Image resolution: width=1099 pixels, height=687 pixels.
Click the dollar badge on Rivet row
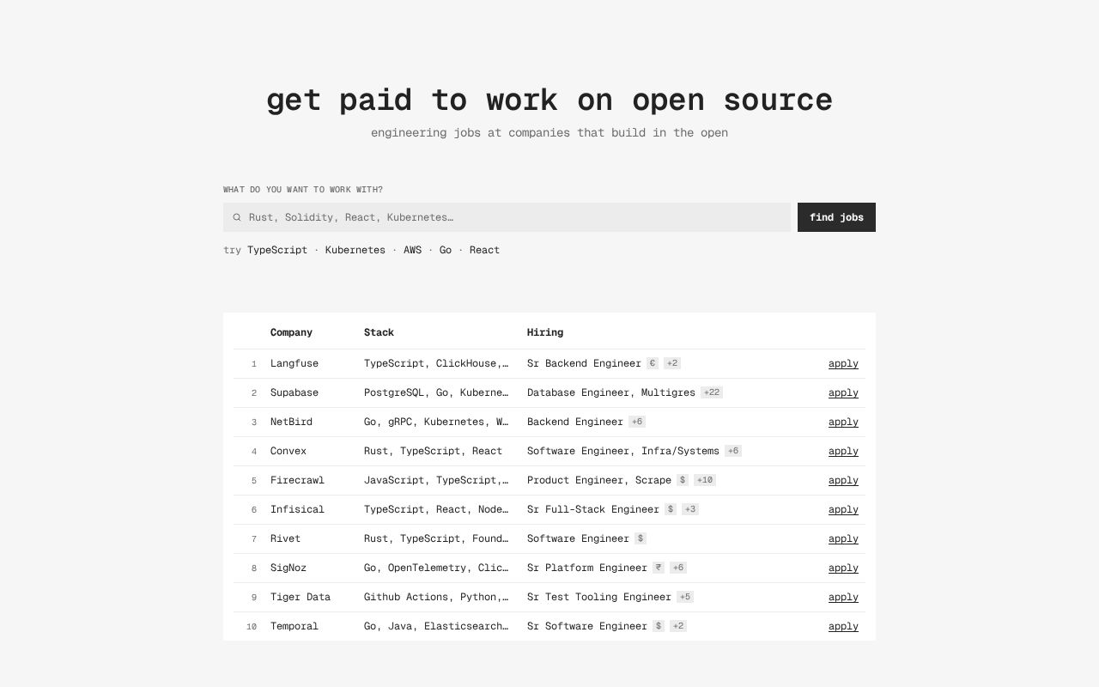[641, 538]
